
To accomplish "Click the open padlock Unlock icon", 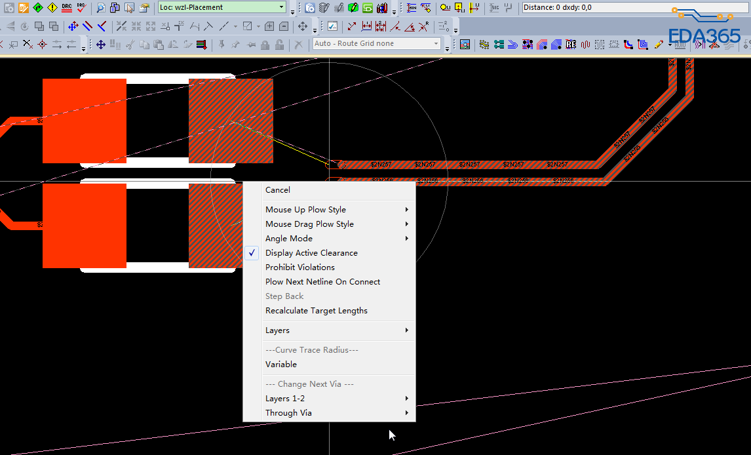I will [279, 45].
